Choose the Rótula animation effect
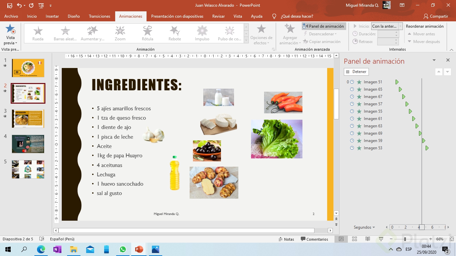456x256 pixels. pyautogui.click(x=148, y=33)
